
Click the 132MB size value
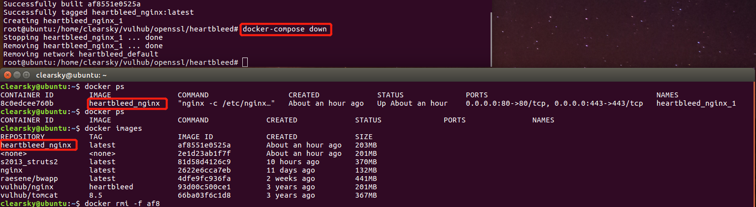click(366, 170)
